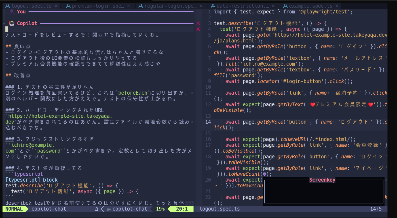Switch to the logout.spec.ts tab

point(31,6)
